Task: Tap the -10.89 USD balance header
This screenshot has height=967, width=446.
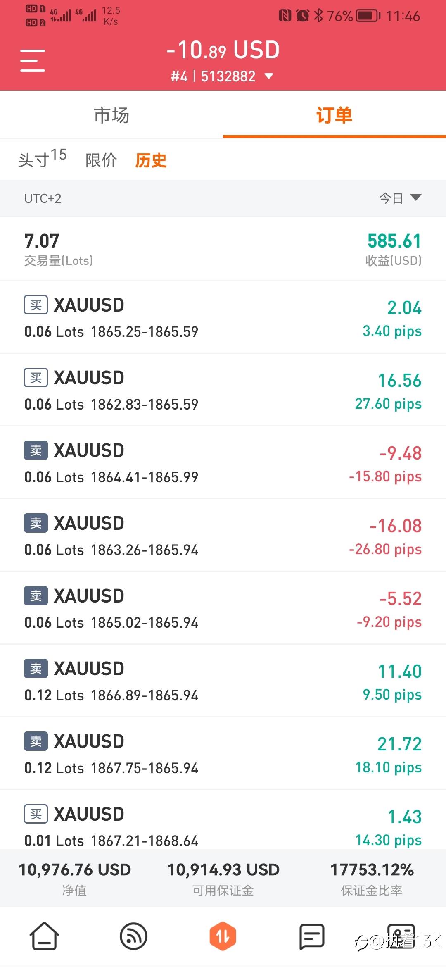Action: tap(223, 50)
